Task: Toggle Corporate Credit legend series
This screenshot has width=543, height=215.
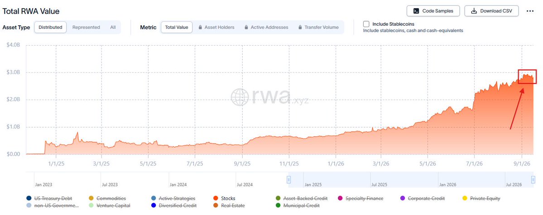Action: tap(423, 198)
